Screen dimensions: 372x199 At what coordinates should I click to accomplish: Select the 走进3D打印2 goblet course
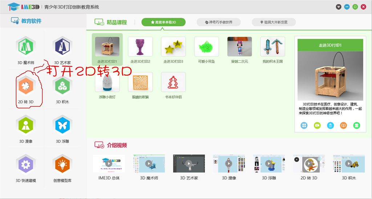[x=140, y=47]
